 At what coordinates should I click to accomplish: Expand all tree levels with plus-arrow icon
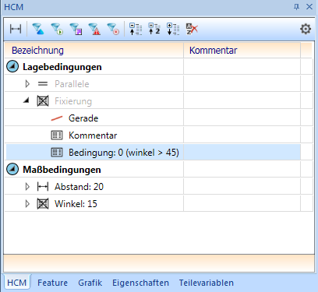point(173,29)
